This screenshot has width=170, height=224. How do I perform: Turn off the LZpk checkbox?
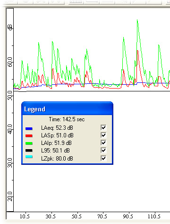click(103, 158)
